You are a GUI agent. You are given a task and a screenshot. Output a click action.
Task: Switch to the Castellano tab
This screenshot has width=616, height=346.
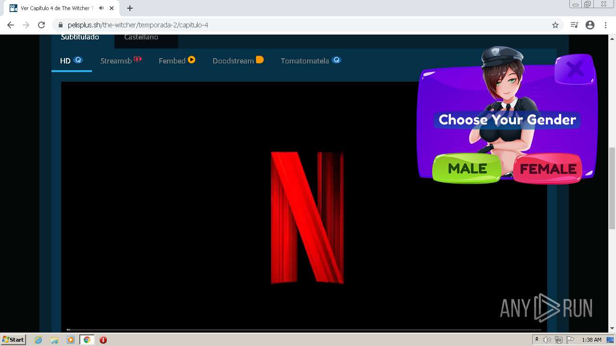point(141,38)
